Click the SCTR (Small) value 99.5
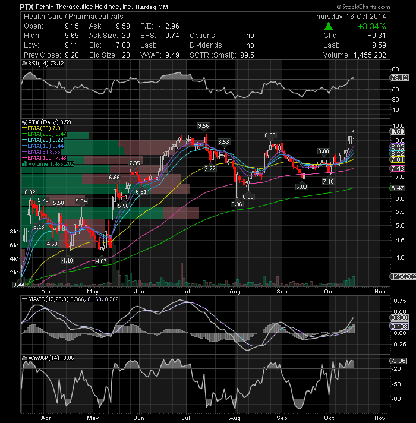Screen dimensions: 416x423 [247, 55]
